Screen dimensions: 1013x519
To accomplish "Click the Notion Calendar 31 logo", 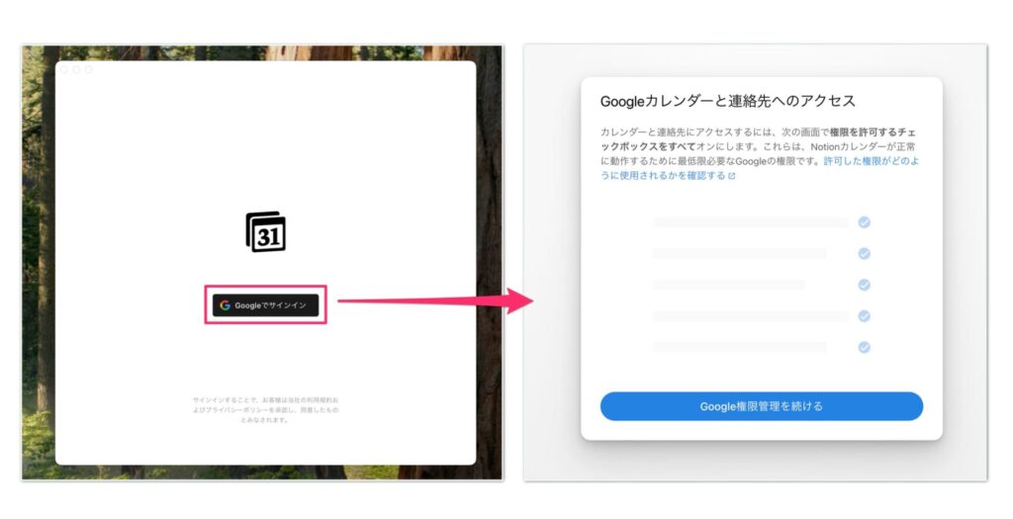I will click(x=265, y=231).
